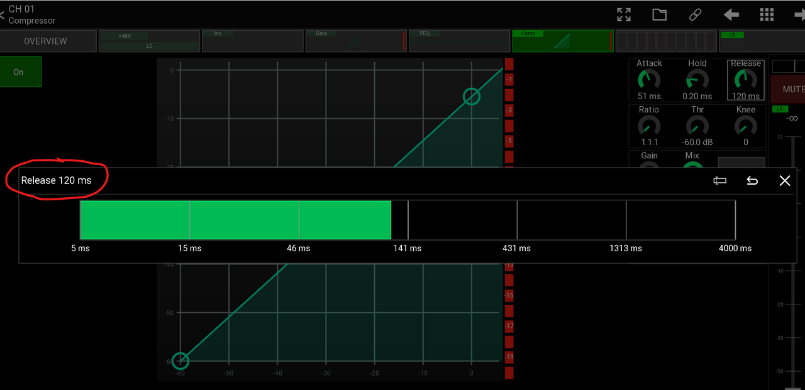Click the '5 ms' slider minimum label
The height and width of the screenshot is (390, 805).
pos(80,248)
